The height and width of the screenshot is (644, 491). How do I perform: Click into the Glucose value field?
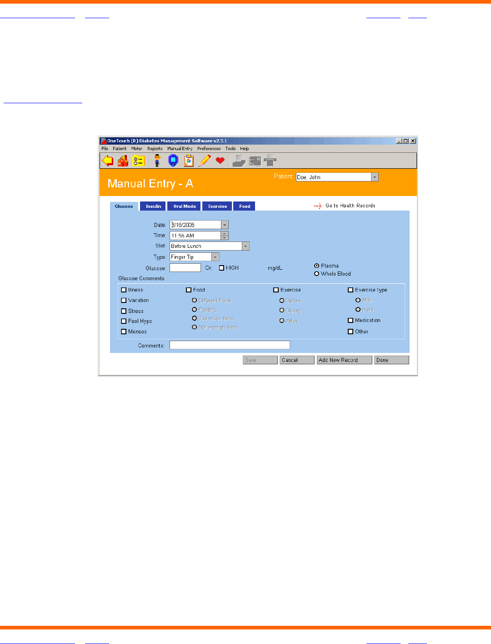(x=185, y=268)
